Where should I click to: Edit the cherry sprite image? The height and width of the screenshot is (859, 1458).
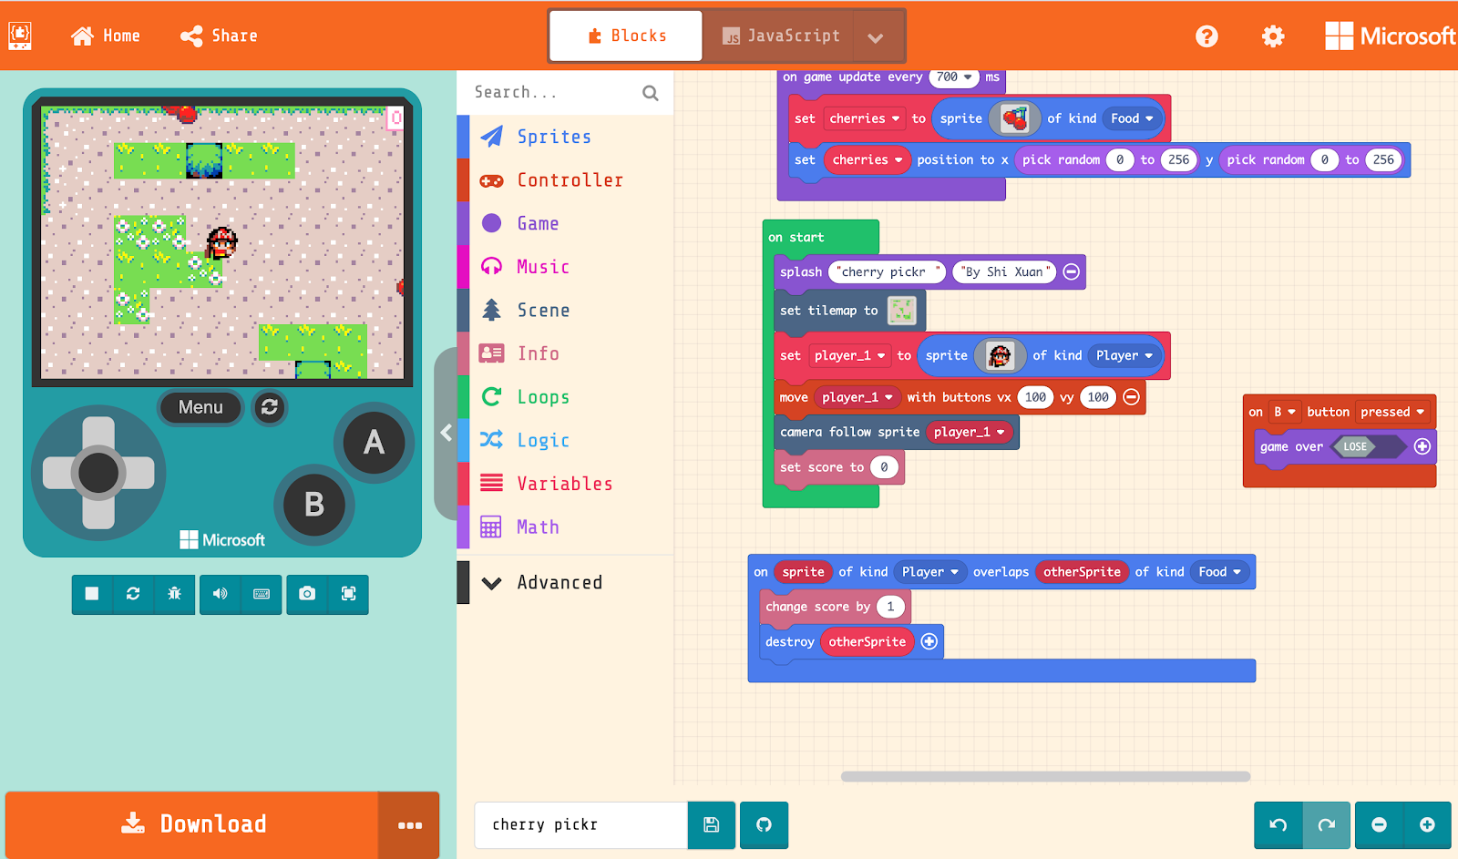click(1014, 118)
